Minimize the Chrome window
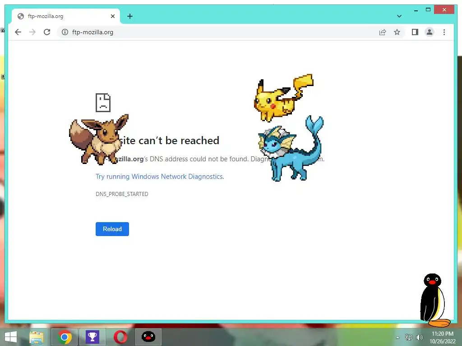 416,10
